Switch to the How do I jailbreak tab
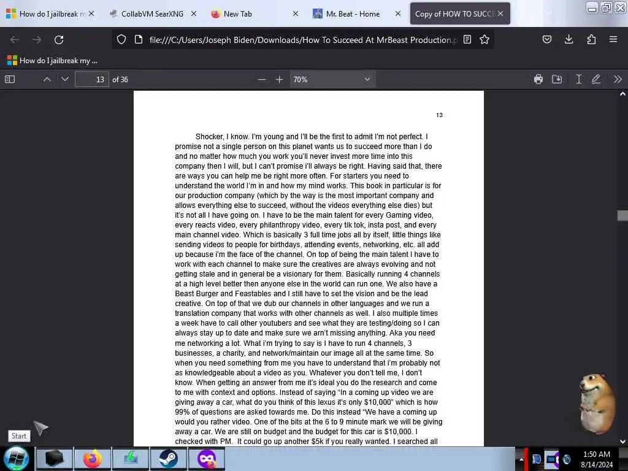 (49, 14)
